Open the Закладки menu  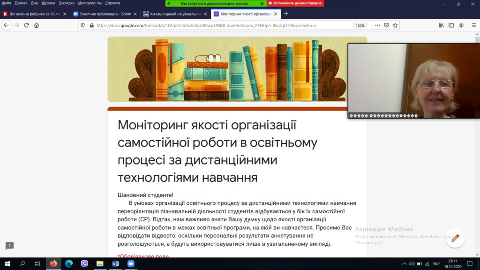click(x=66, y=3)
